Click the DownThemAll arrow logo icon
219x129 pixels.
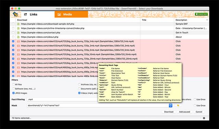tap(15, 14)
